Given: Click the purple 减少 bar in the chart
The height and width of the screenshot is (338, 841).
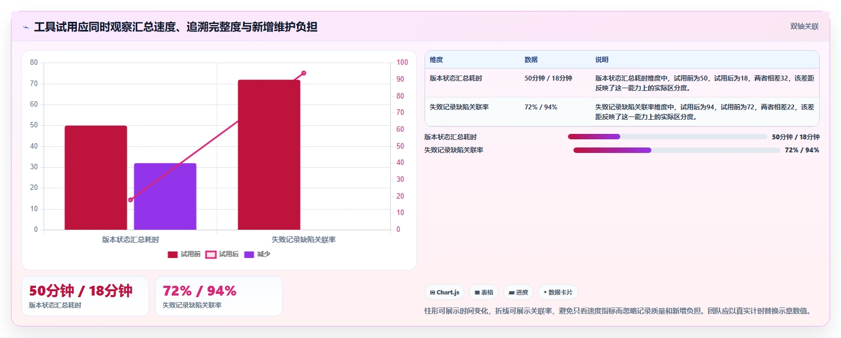Looking at the screenshot, I should pyautogui.click(x=165, y=196).
